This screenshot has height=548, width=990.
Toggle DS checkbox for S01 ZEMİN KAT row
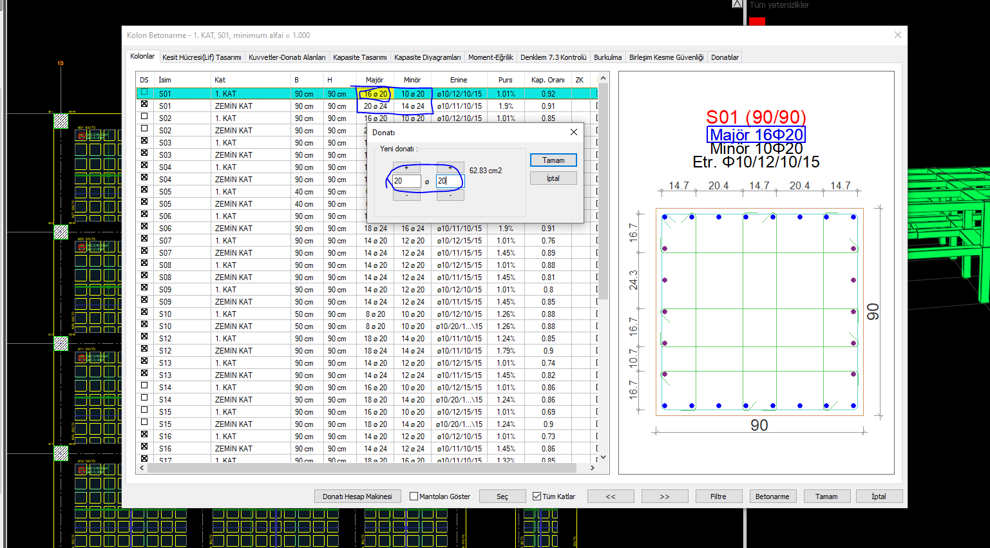tap(144, 104)
